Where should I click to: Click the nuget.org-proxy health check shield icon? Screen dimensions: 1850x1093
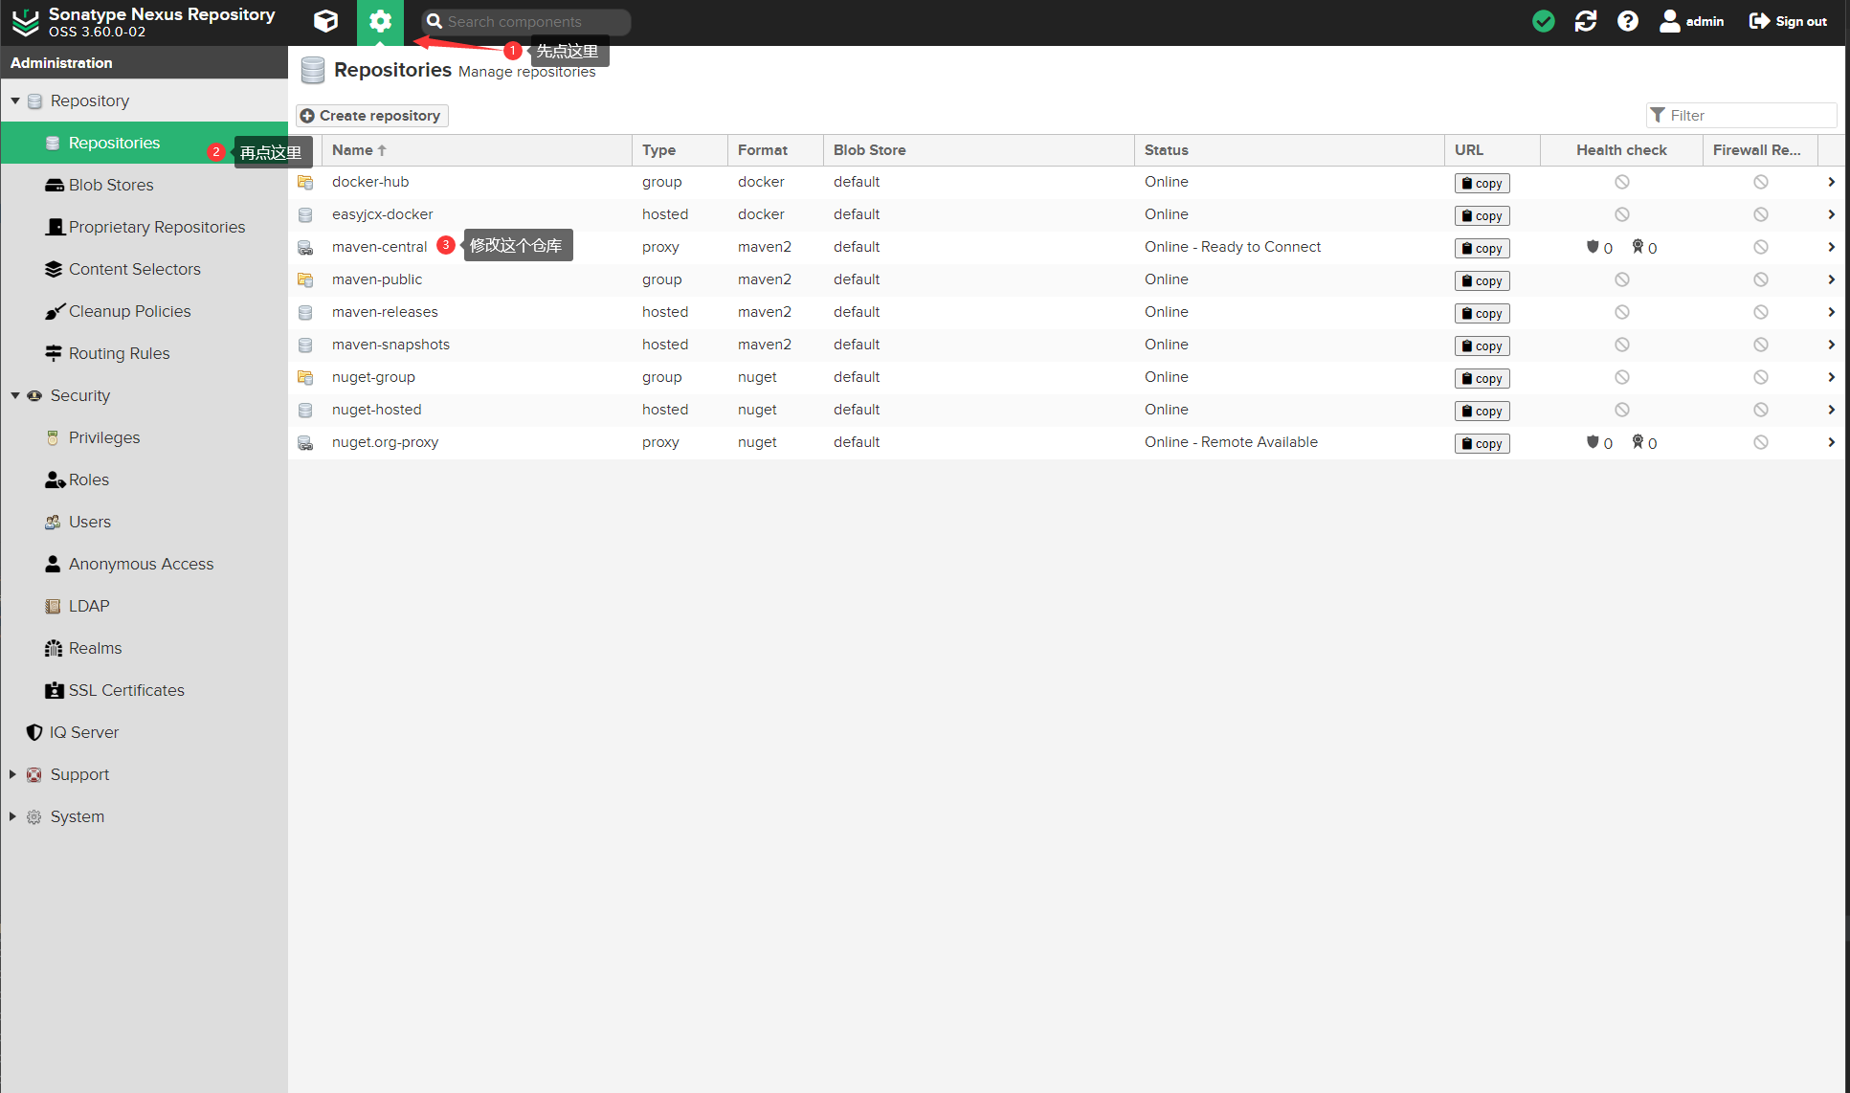[x=1593, y=442]
